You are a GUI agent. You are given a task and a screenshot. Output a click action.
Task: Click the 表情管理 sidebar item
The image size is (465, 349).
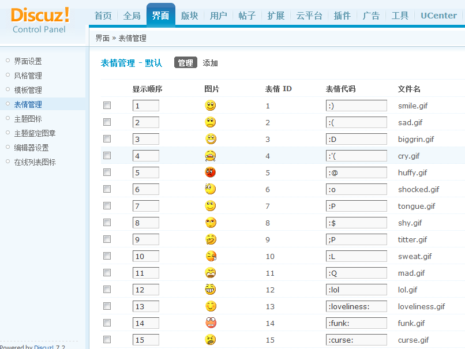tap(28, 104)
